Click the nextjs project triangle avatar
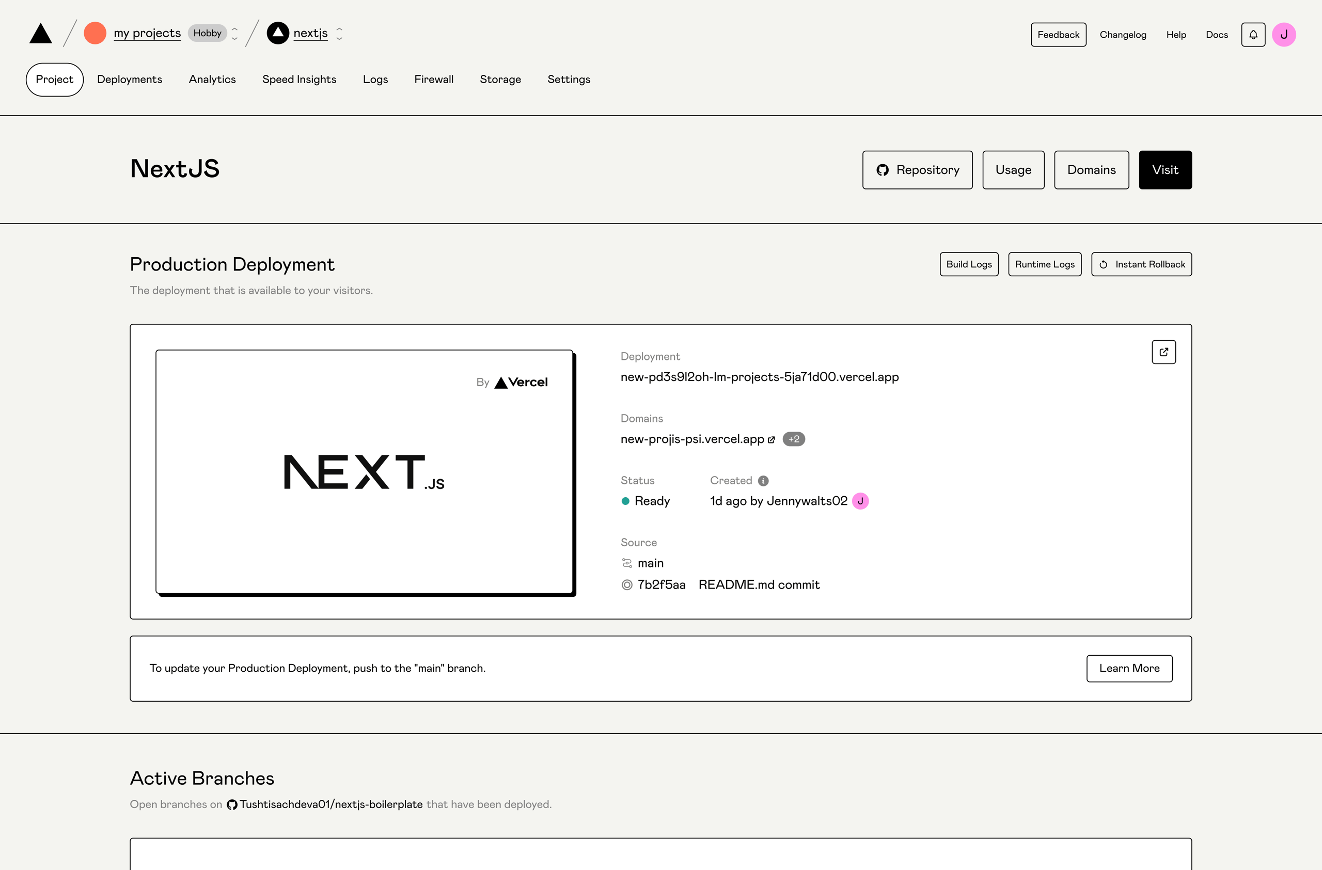 coord(278,34)
